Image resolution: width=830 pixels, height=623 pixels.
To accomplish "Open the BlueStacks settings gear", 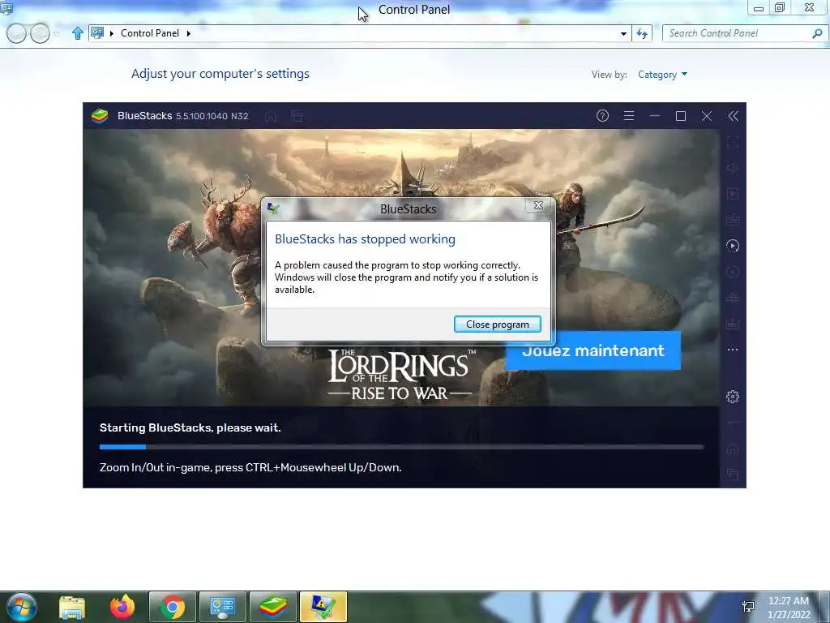I will [x=733, y=397].
